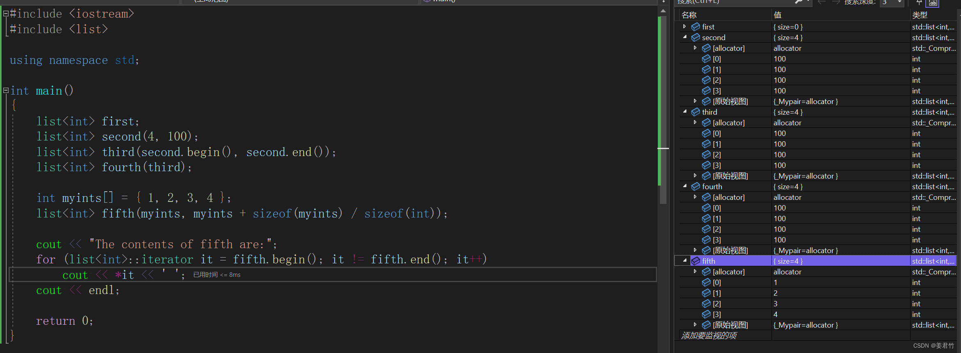This screenshot has width=961, height=353.
Task: Click the icon of [allocator] under second
Action: tap(706, 48)
